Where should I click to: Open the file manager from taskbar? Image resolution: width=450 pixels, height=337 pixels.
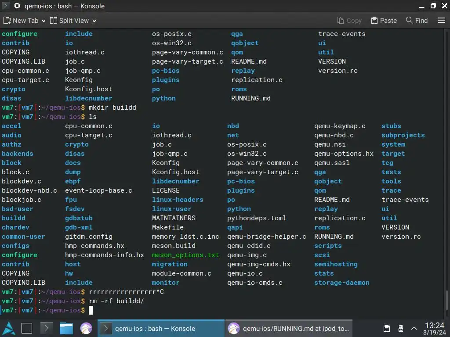[x=66, y=328]
